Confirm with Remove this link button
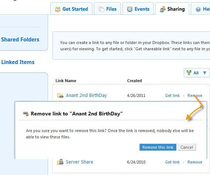 [158, 147]
